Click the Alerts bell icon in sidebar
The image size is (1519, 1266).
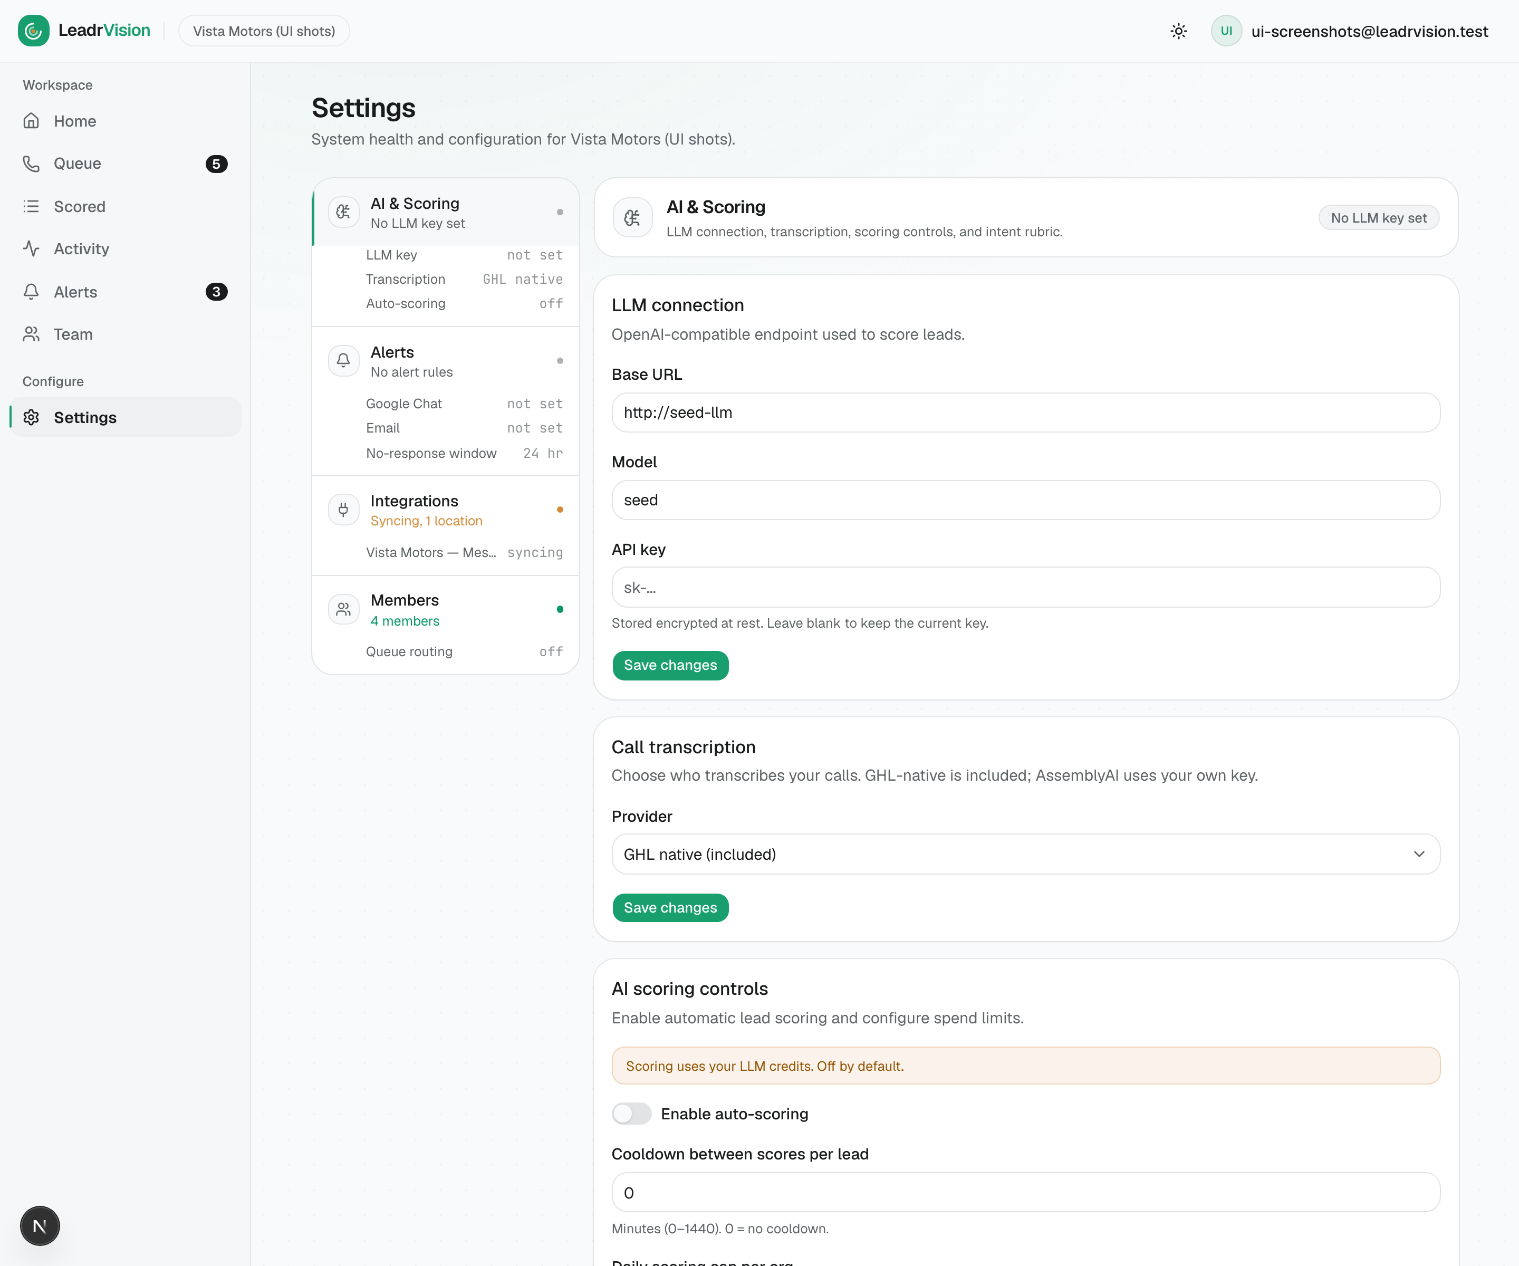pos(31,292)
